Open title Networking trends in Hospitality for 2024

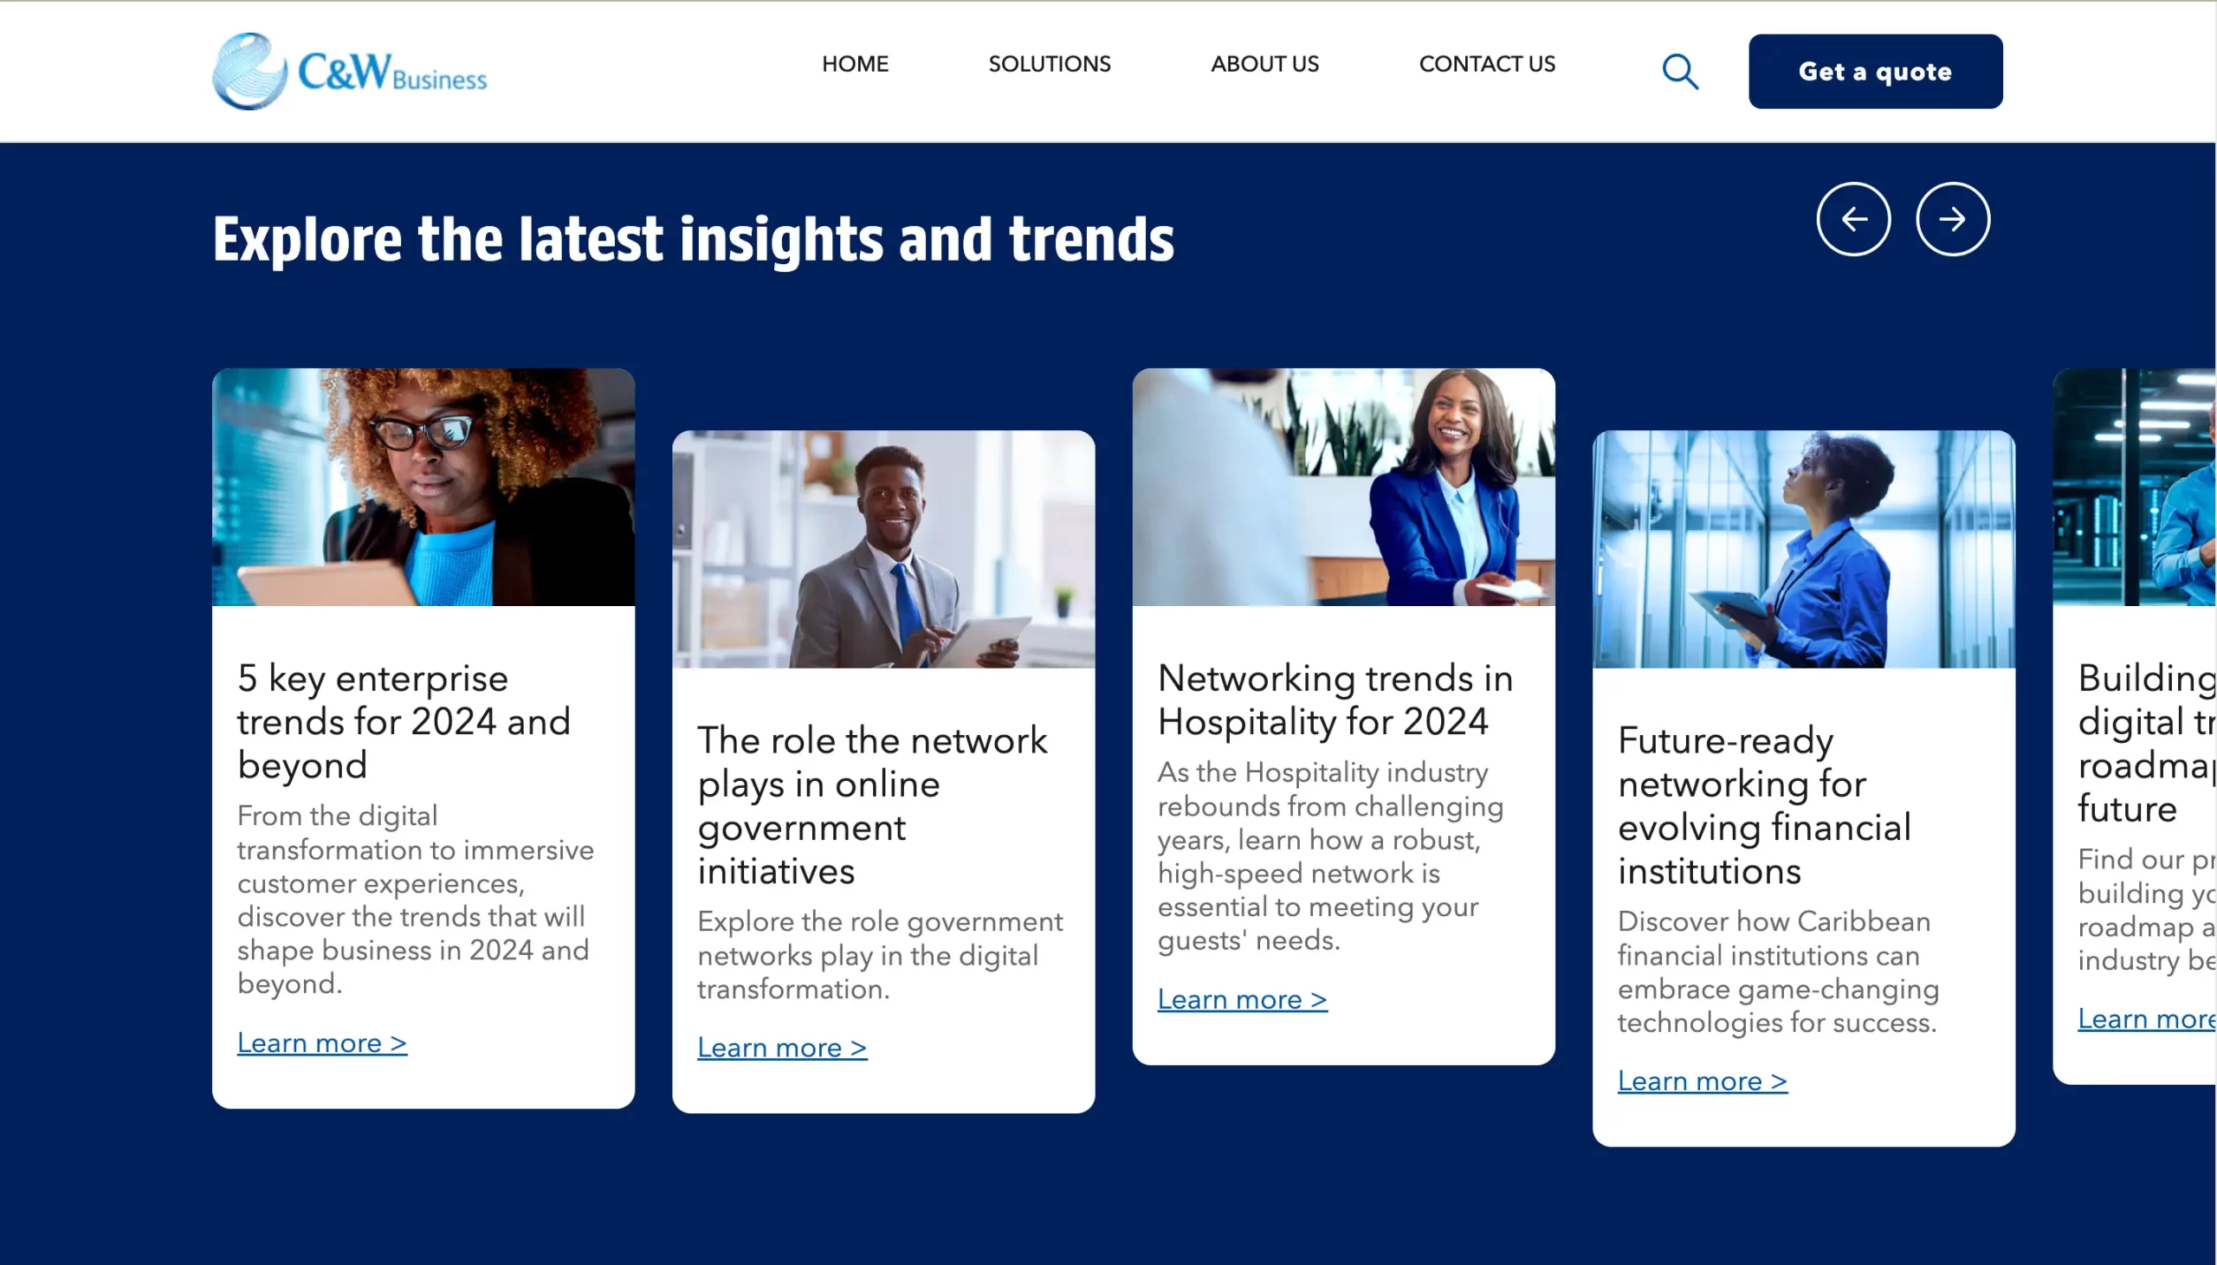click(1335, 700)
